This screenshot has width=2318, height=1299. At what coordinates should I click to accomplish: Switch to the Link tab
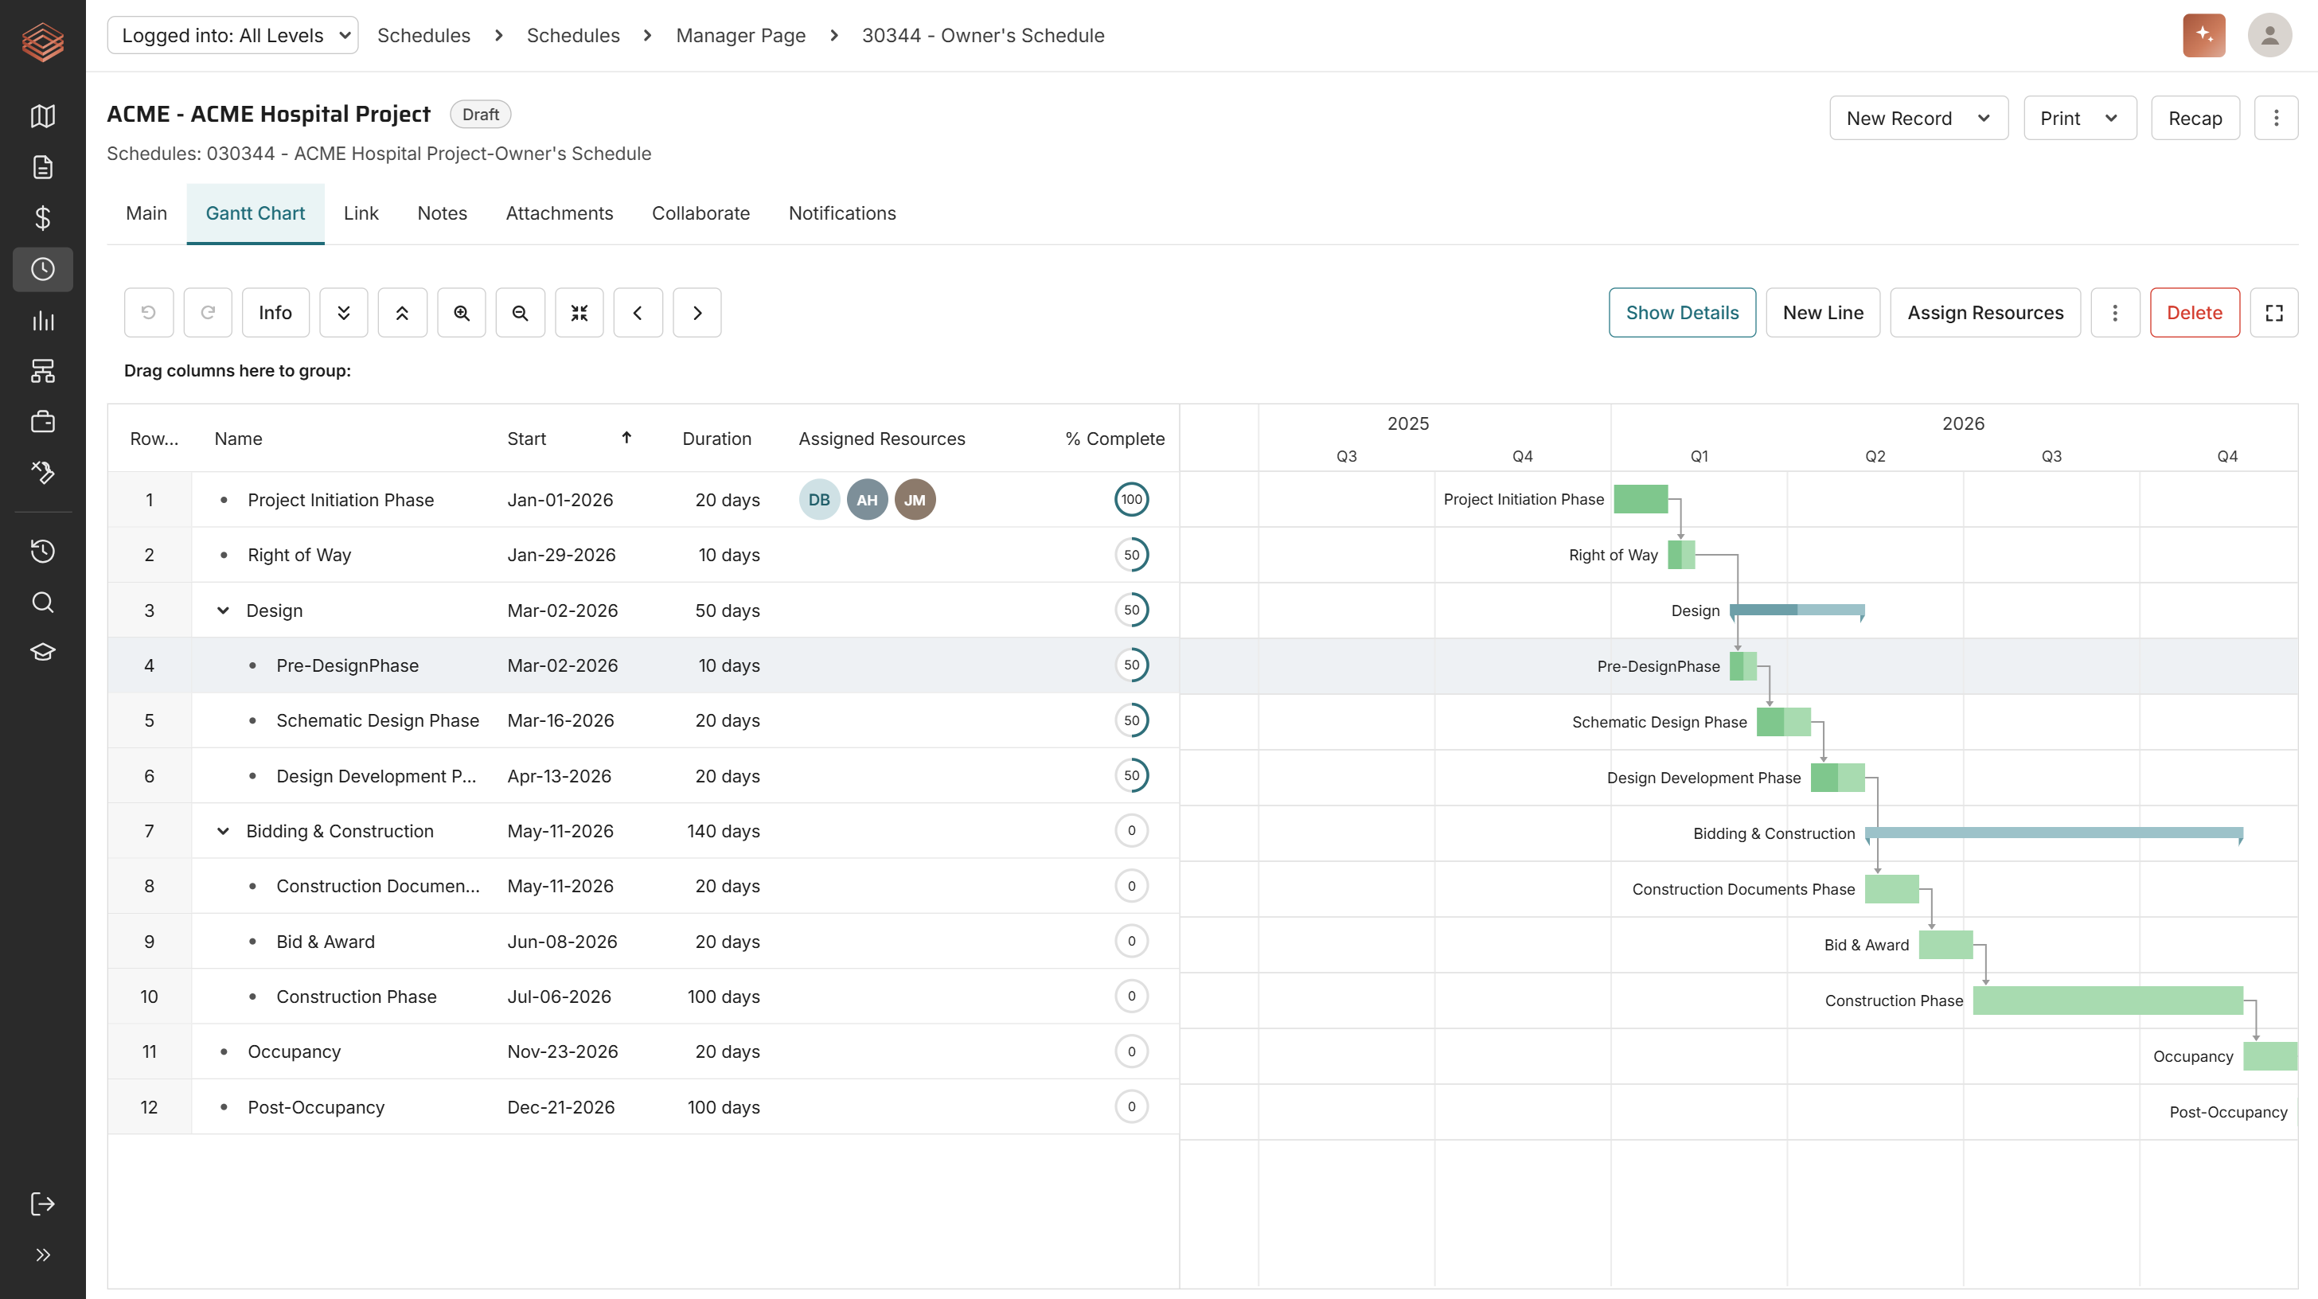361,213
